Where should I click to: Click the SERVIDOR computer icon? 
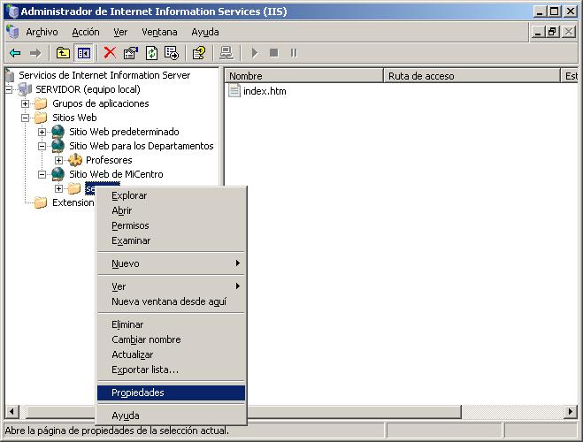[x=26, y=89]
